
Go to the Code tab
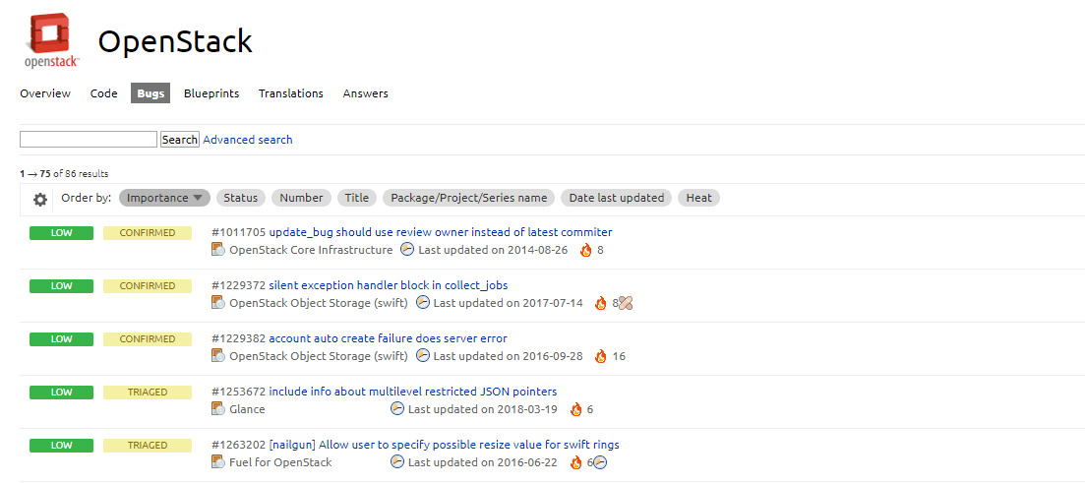[x=104, y=93]
